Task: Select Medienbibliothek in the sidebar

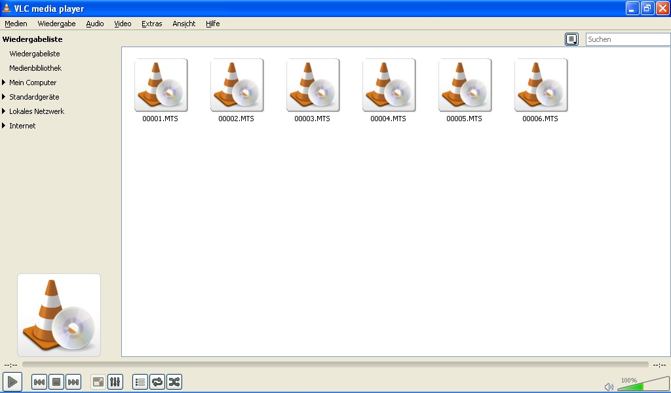Action: click(35, 68)
